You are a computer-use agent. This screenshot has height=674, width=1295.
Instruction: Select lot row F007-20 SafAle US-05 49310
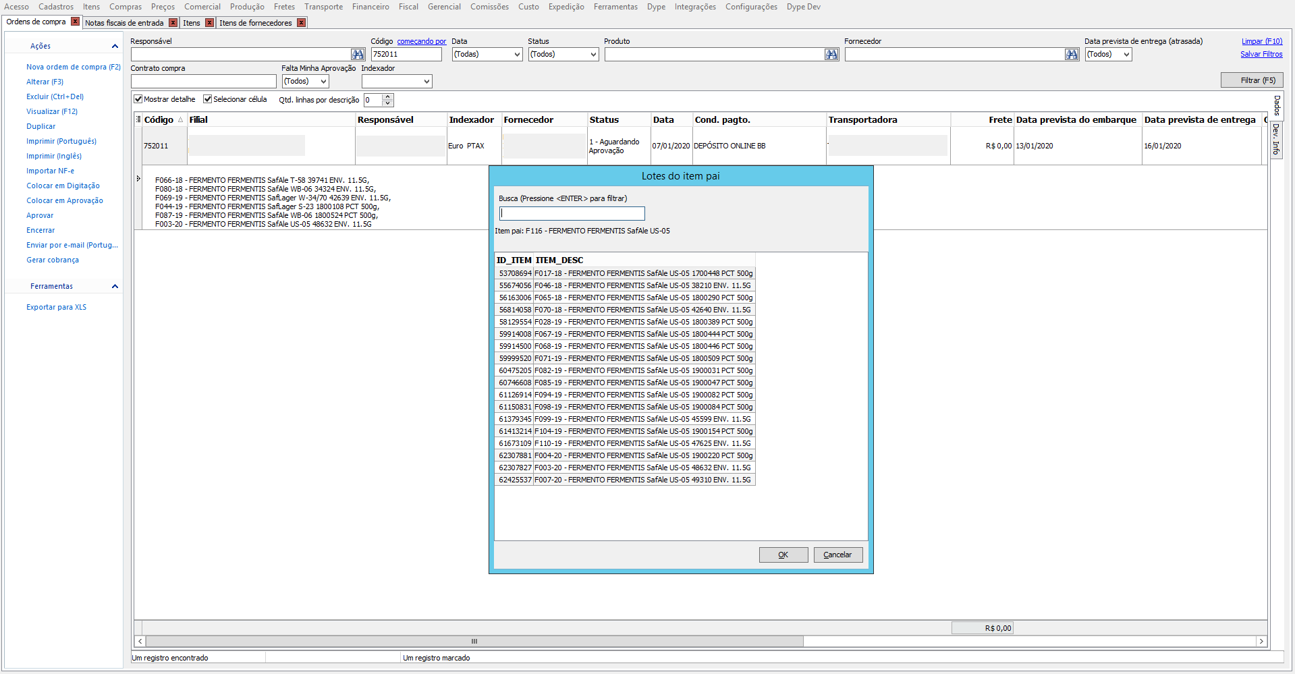[625, 480]
